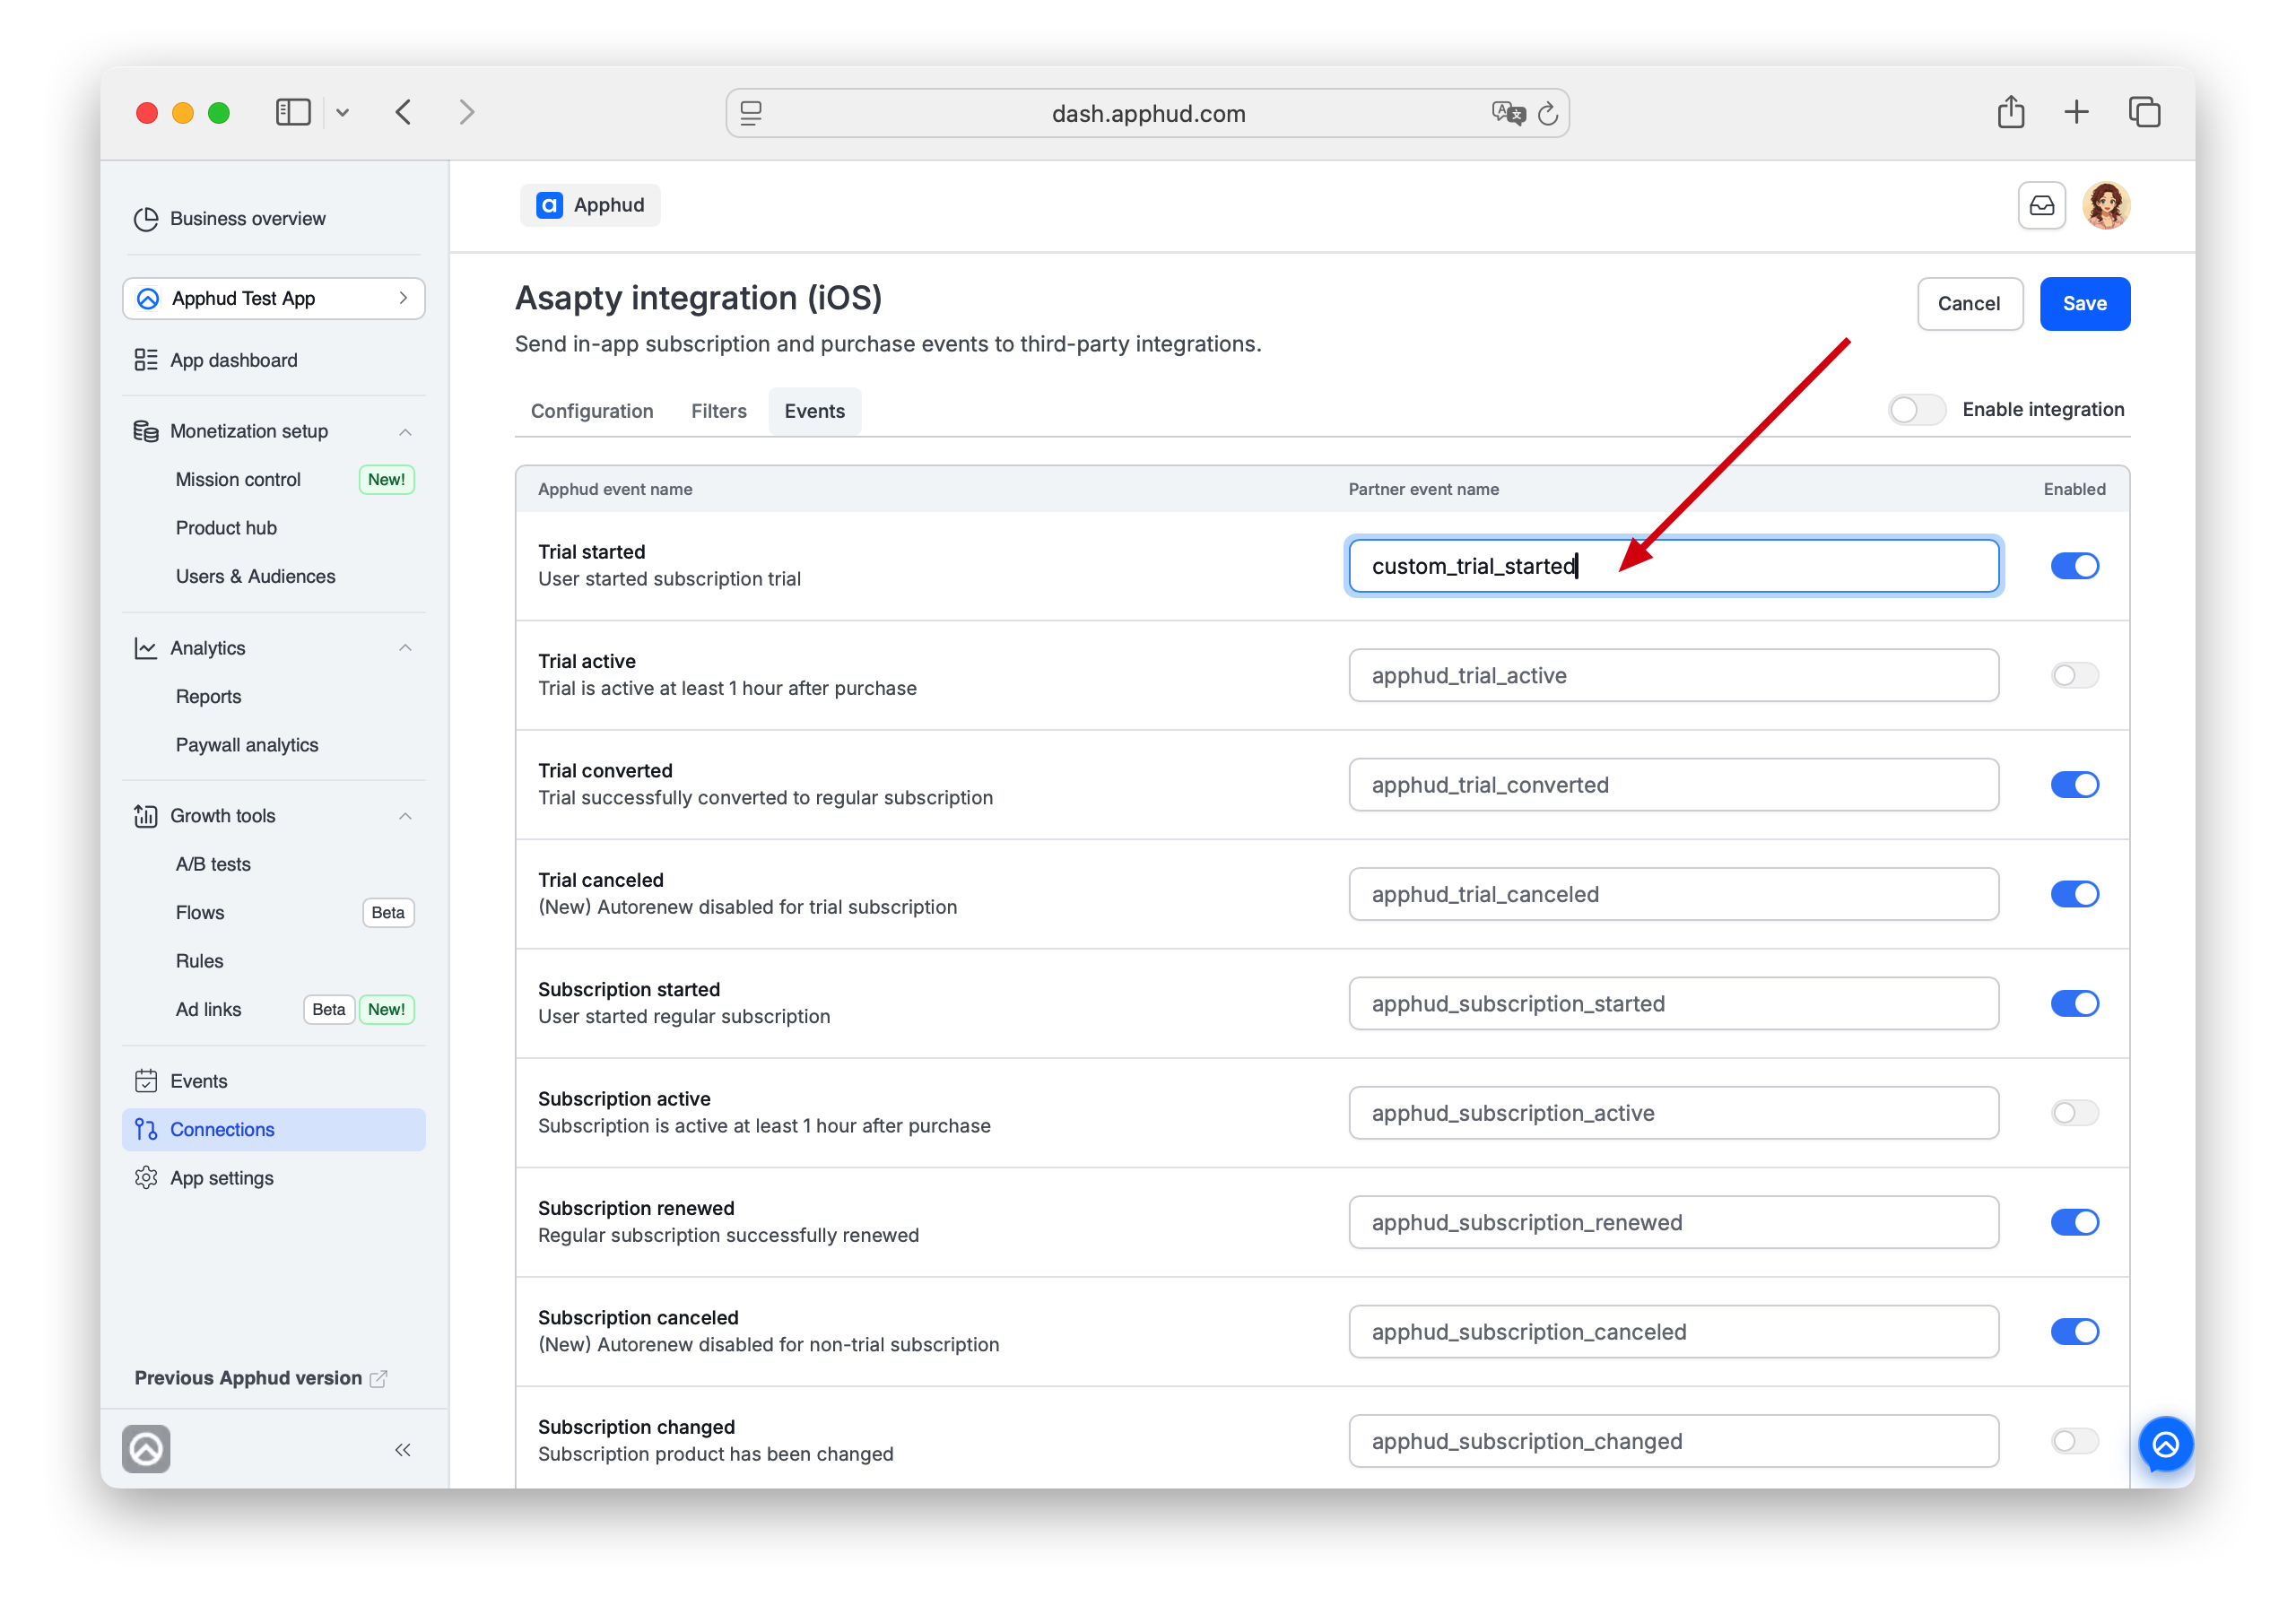Click the apphud_subscription_renewed field
Image resolution: width=2296 pixels, height=1623 pixels.
1674,1222
